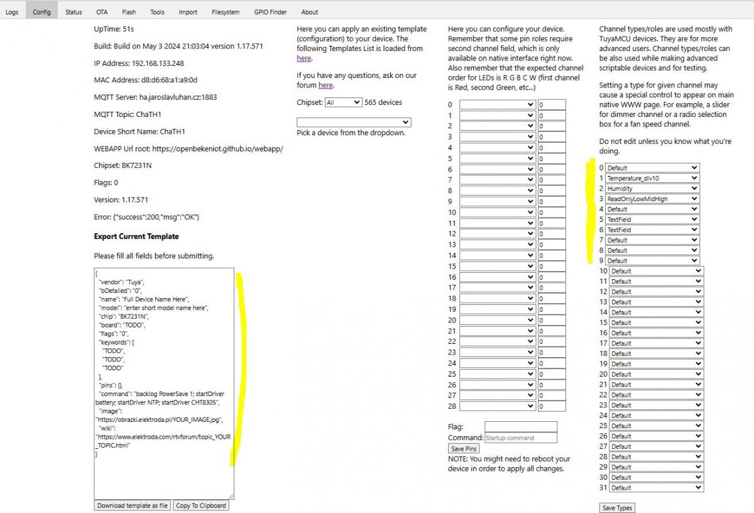Open channel 20 type dropdown
The height and width of the screenshot is (513, 754).
(x=657, y=374)
